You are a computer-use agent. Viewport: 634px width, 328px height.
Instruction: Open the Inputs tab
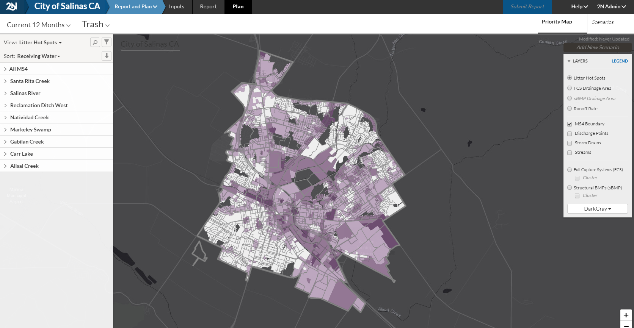(x=177, y=7)
